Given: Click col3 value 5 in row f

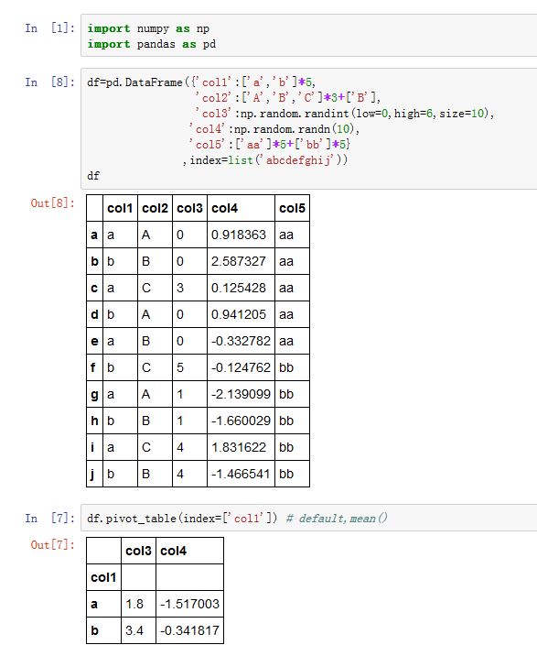Looking at the screenshot, I should tap(180, 367).
